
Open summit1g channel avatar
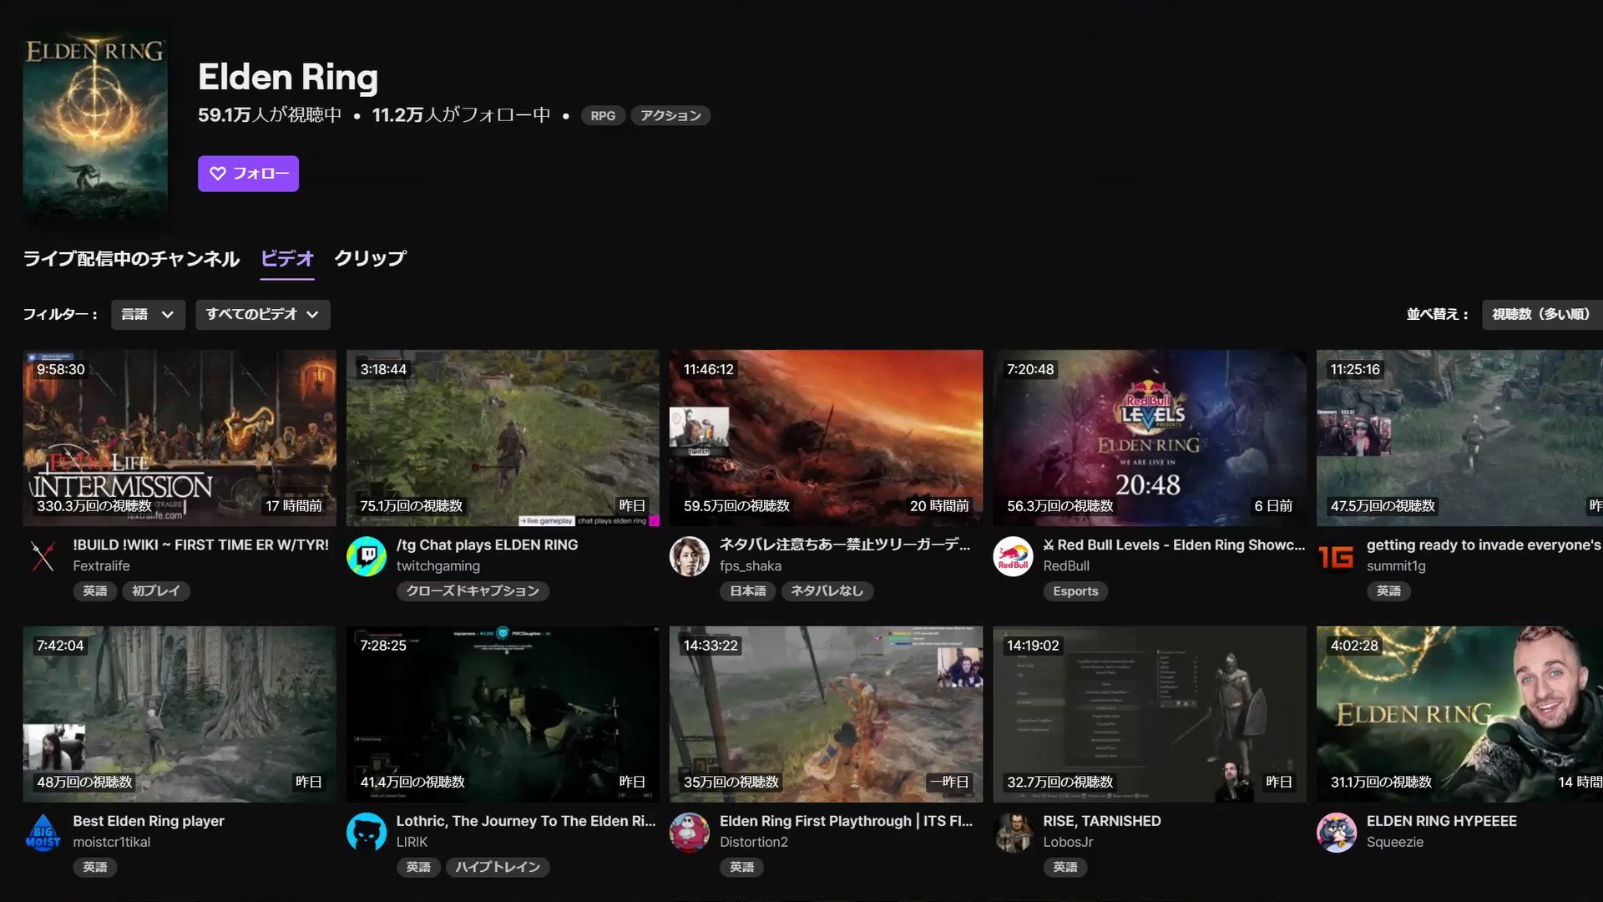(x=1337, y=556)
